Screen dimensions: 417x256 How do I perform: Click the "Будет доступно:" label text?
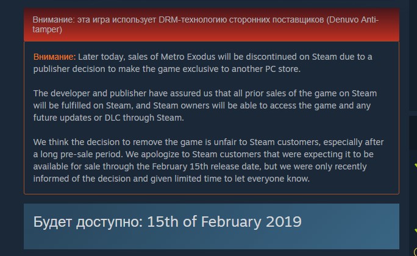point(88,221)
